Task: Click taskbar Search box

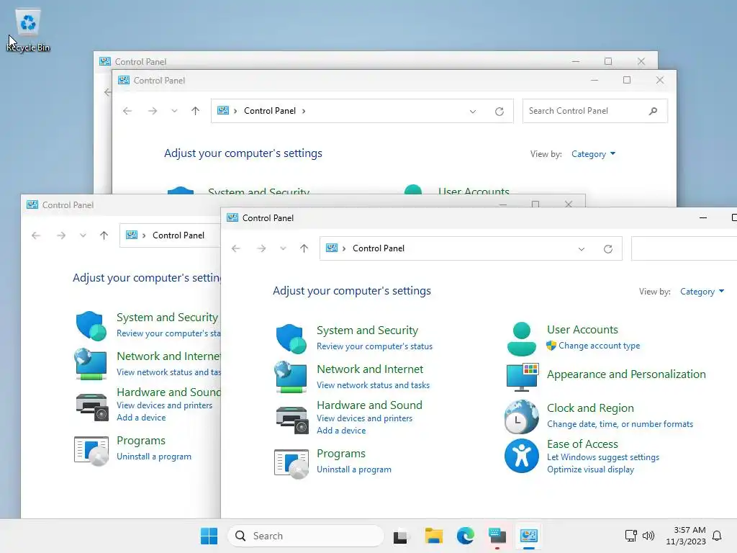Action: [305, 536]
